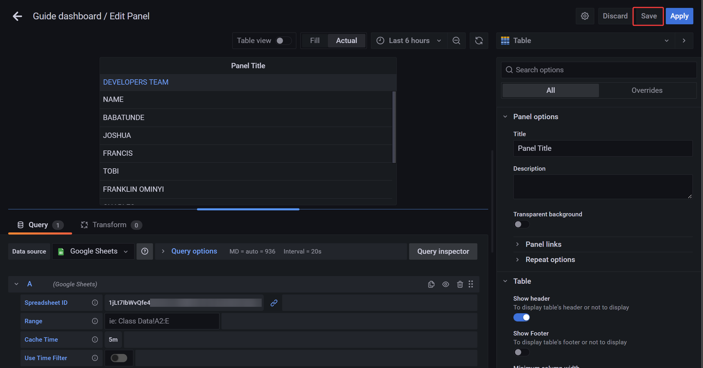Refresh the dashboard with the refresh icon

479,41
